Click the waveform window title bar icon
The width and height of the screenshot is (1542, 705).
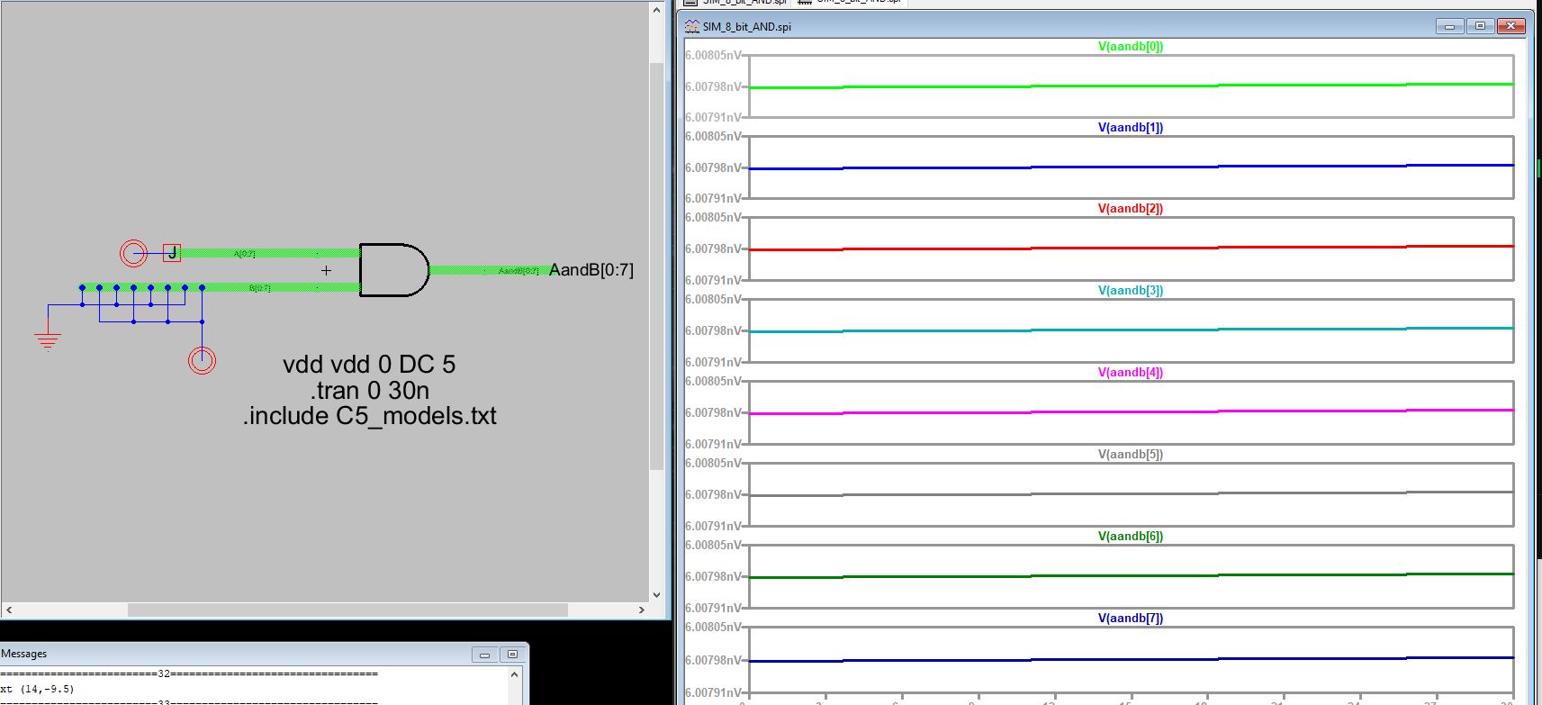[692, 26]
